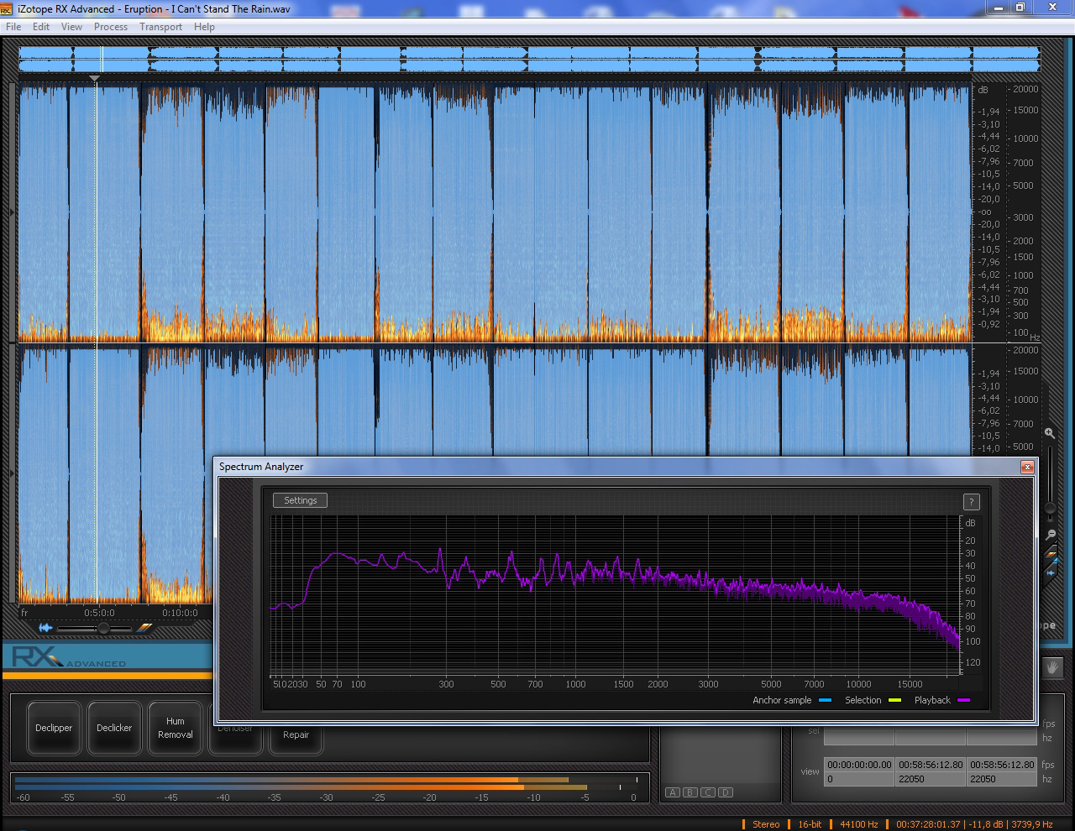The width and height of the screenshot is (1075, 831).
Task: Adjust the waveform/spectrogram blend slider knob
Action: tap(103, 628)
